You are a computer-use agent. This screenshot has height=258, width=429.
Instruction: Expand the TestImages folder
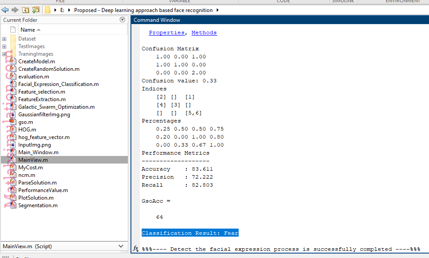point(4,47)
